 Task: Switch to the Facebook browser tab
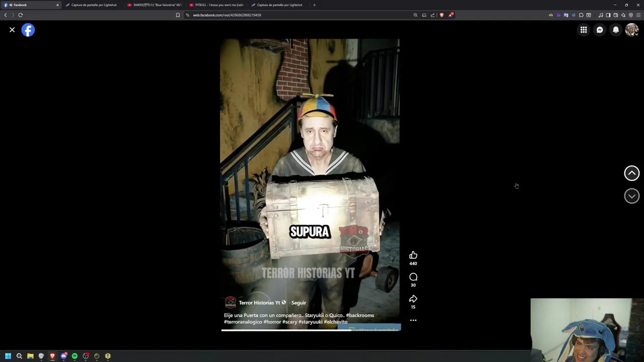pyautogui.click(x=30, y=5)
